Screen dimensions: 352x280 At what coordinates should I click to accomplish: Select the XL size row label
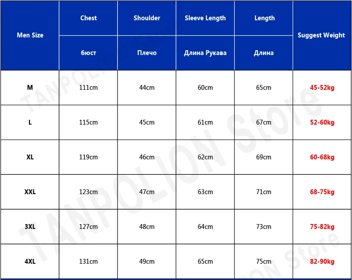point(30,157)
